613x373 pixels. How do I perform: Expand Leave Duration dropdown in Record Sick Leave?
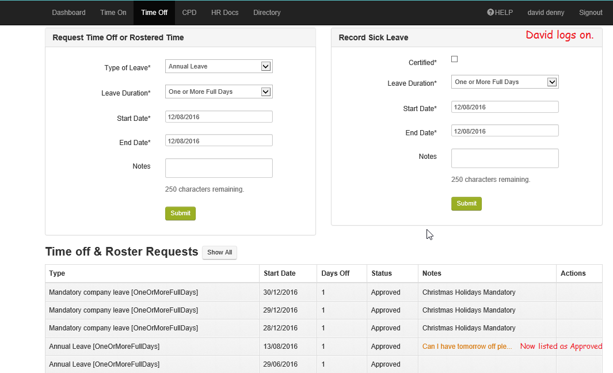tap(505, 82)
